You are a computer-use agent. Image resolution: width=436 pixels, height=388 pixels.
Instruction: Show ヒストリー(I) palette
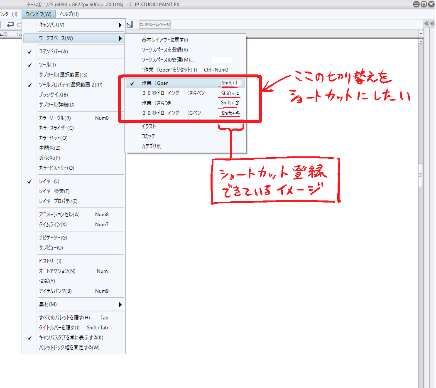(x=73, y=261)
